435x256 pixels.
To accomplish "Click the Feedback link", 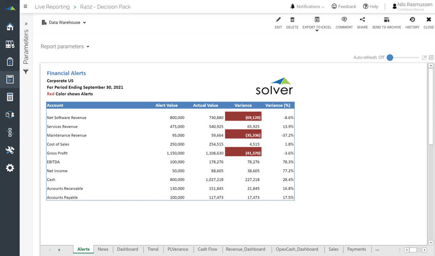I will (344, 6).
